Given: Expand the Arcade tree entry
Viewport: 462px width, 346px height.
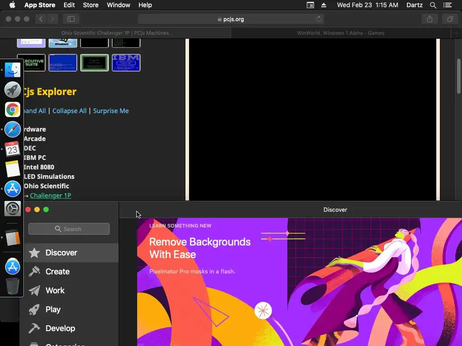Looking at the screenshot, I should (x=35, y=139).
